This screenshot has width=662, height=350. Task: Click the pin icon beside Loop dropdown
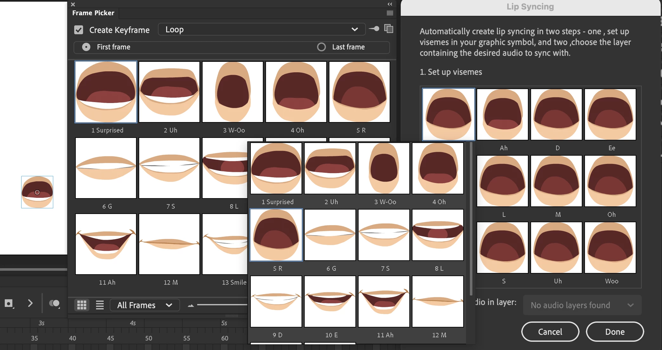pyautogui.click(x=374, y=29)
